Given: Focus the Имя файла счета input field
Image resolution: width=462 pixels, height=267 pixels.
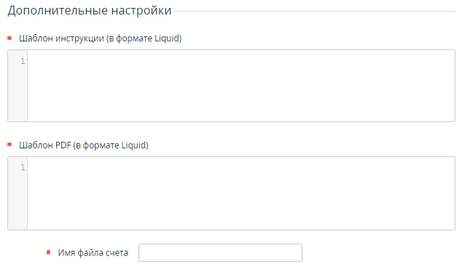Looking at the screenshot, I should coord(220,252).
